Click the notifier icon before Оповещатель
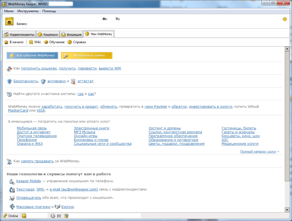This screenshot has width=292, height=221. point(12,198)
